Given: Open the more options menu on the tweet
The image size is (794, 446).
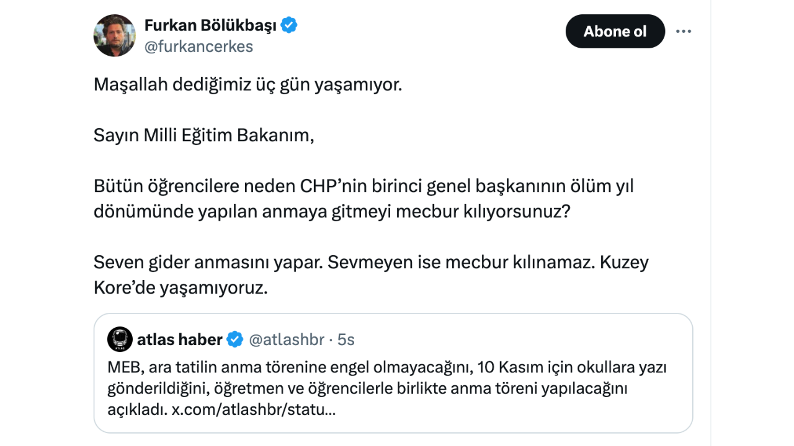Looking at the screenshot, I should pos(684,31).
